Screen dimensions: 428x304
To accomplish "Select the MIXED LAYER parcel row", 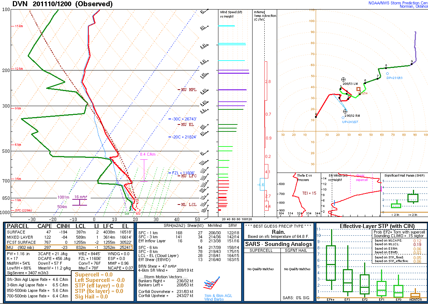I will click(x=70, y=237).
